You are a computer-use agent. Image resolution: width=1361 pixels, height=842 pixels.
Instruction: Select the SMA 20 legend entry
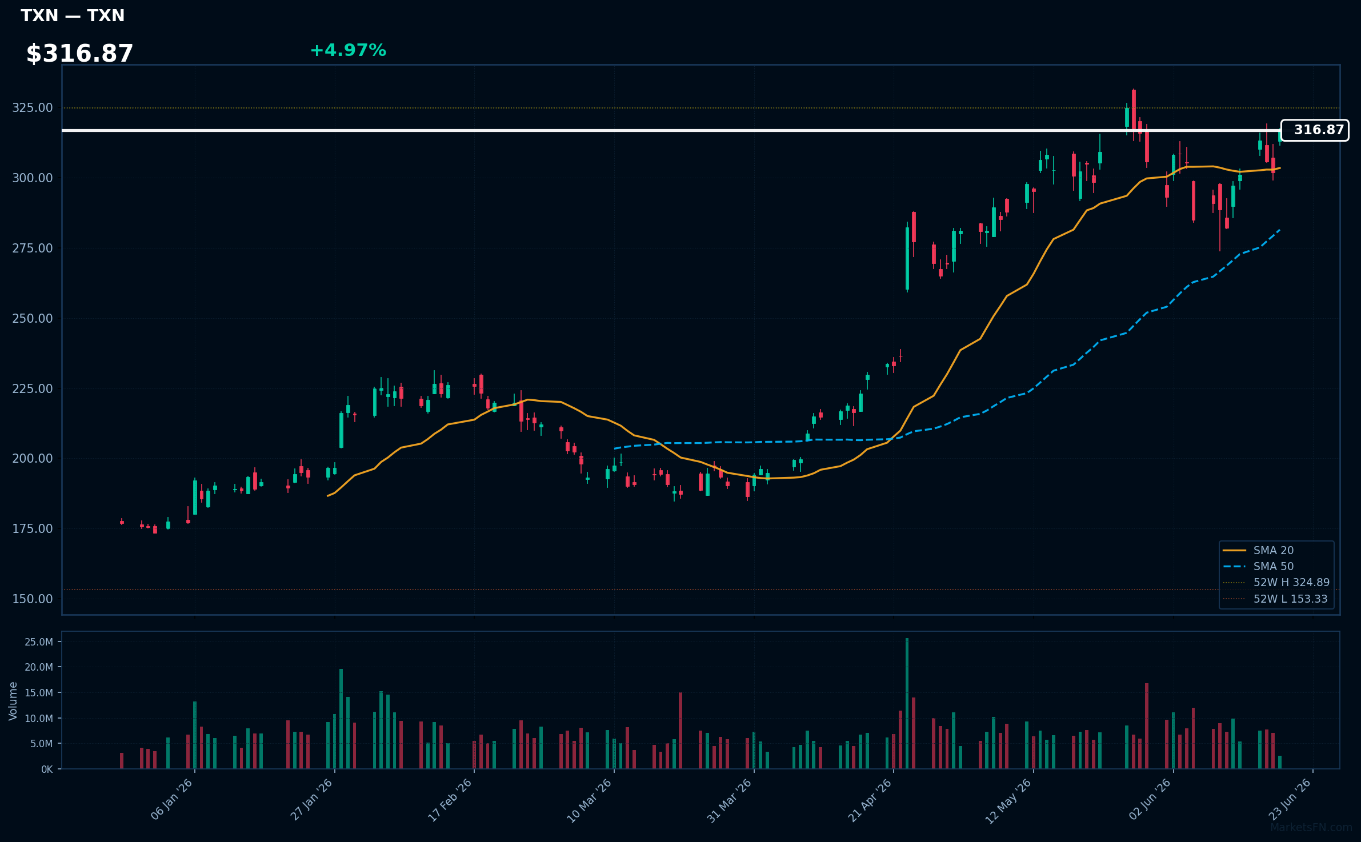pyautogui.click(x=1258, y=550)
